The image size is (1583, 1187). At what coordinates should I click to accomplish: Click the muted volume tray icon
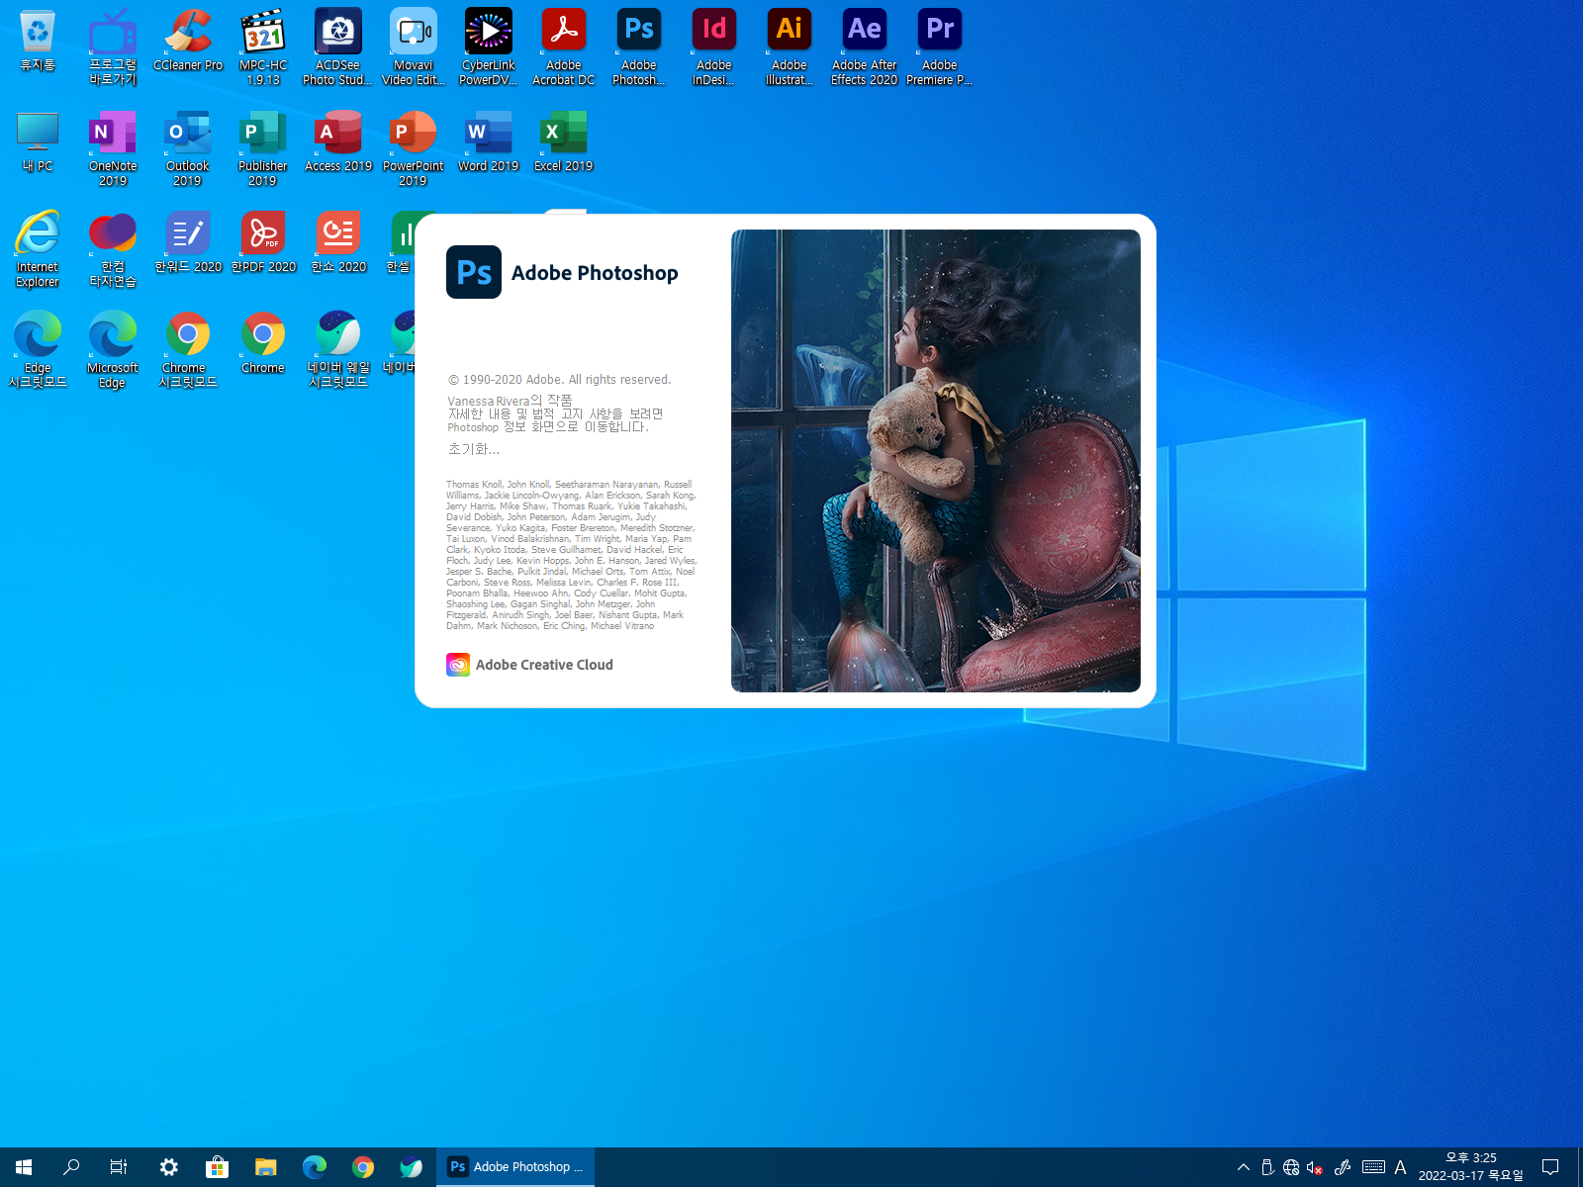tap(1315, 1167)
